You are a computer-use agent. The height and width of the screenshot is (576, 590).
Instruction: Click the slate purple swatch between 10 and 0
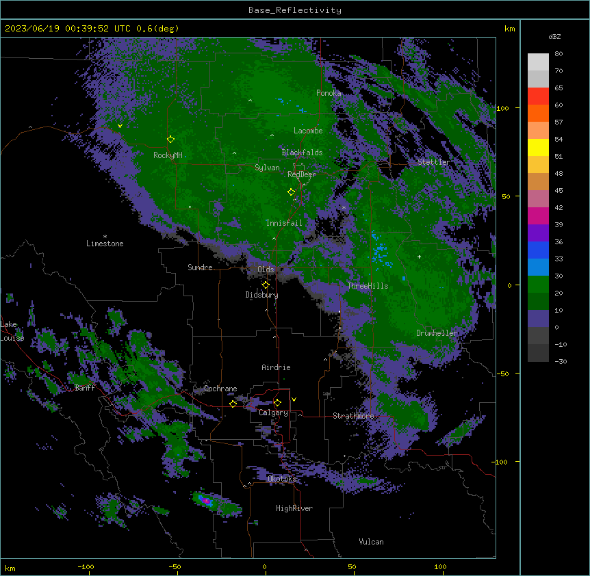click(538, 319)
